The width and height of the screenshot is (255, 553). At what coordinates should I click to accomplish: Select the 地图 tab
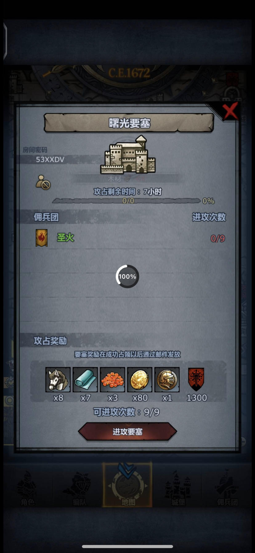click(127, 484)
